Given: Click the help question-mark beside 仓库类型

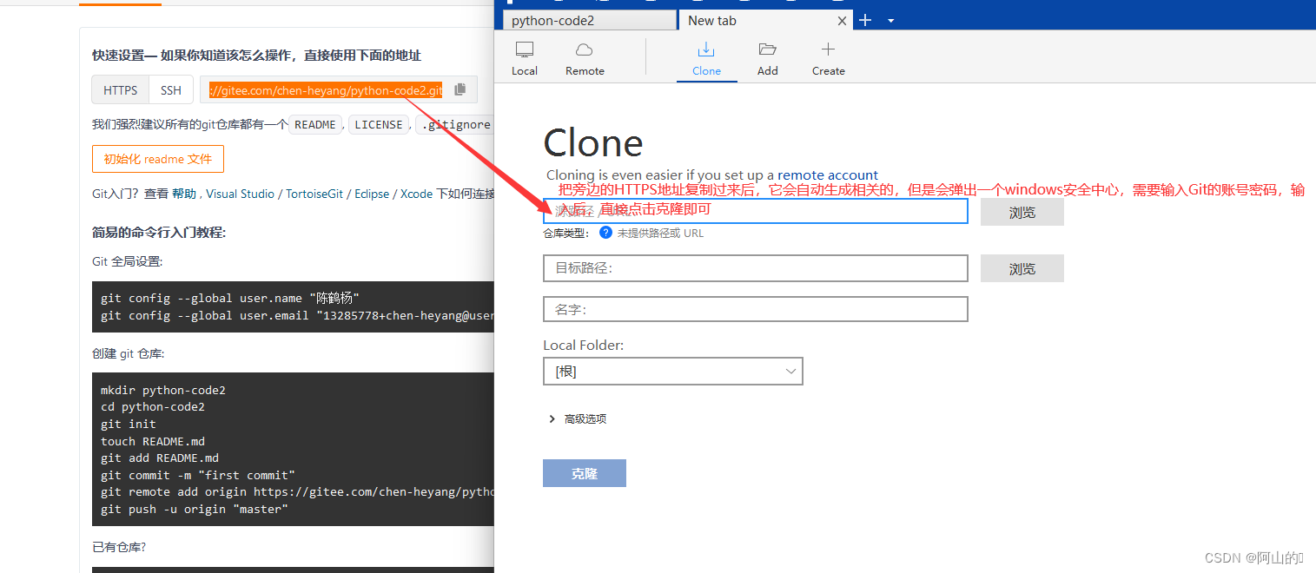Looking at the screenshot, I should [x=605, y=232].
